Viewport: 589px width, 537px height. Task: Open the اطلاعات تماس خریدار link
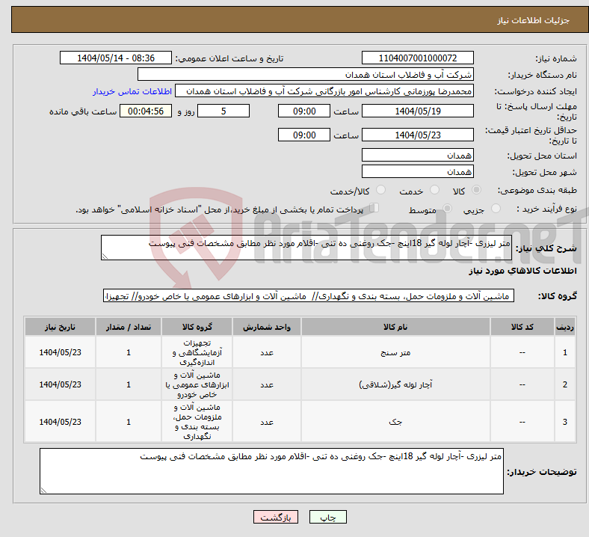pyautogui.click(x=132, y=91)
